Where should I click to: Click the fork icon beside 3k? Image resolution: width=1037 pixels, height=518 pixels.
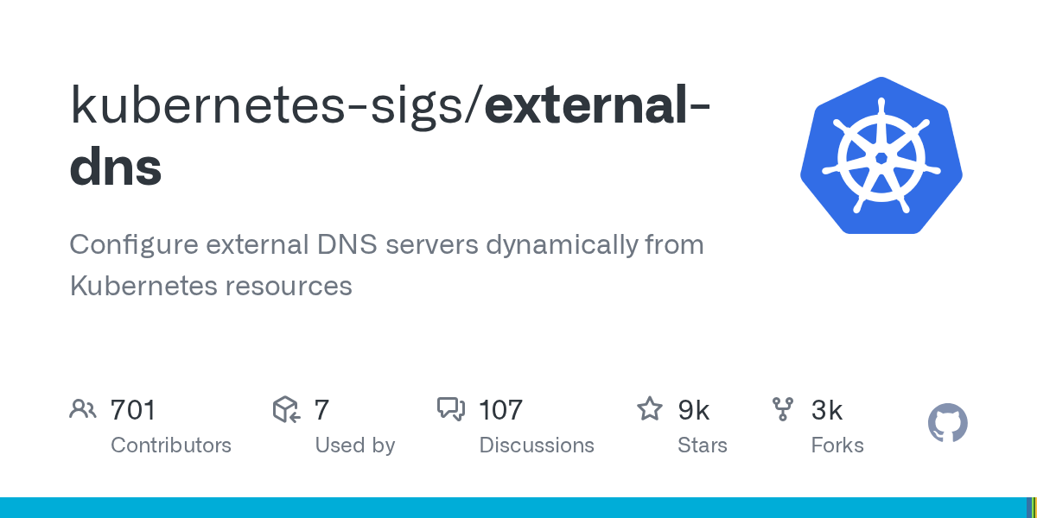pos(783,409)
